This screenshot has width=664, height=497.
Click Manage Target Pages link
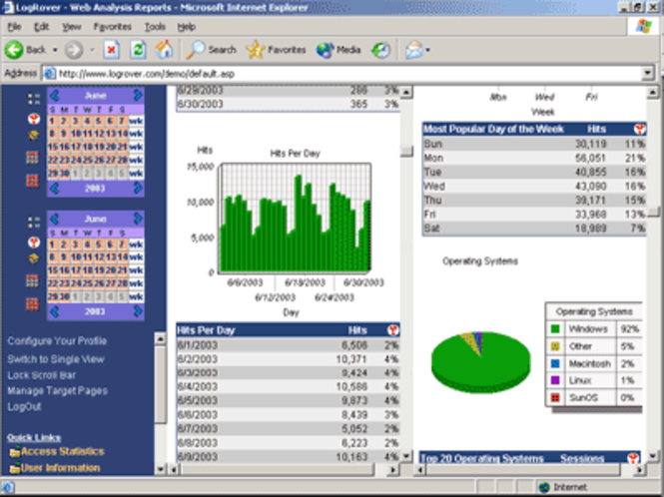(58, 391)
